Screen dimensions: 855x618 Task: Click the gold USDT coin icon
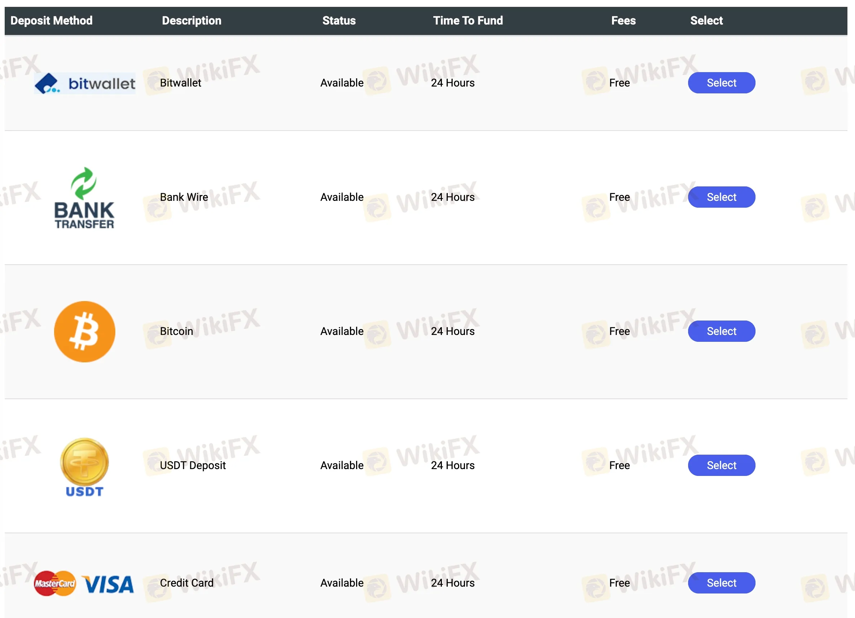84,462
